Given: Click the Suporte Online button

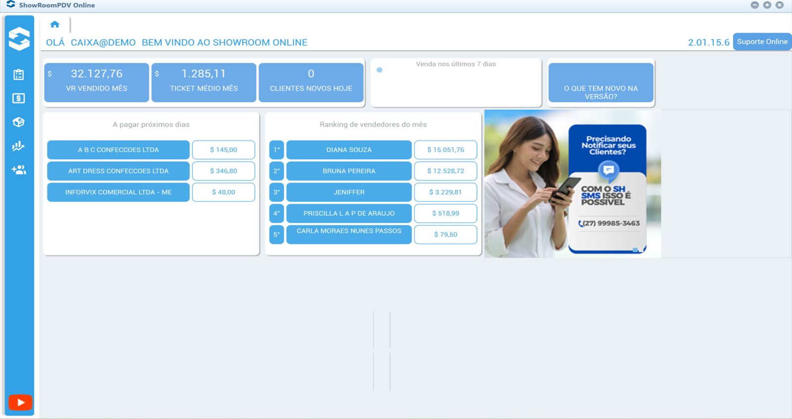Looking at the screenshot, I should coord(762,42).
